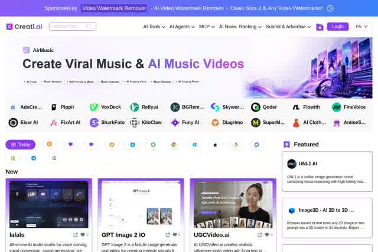The image size is (378, 252).
Task: Open external link icon on lalals card
Action: point(76,235)
